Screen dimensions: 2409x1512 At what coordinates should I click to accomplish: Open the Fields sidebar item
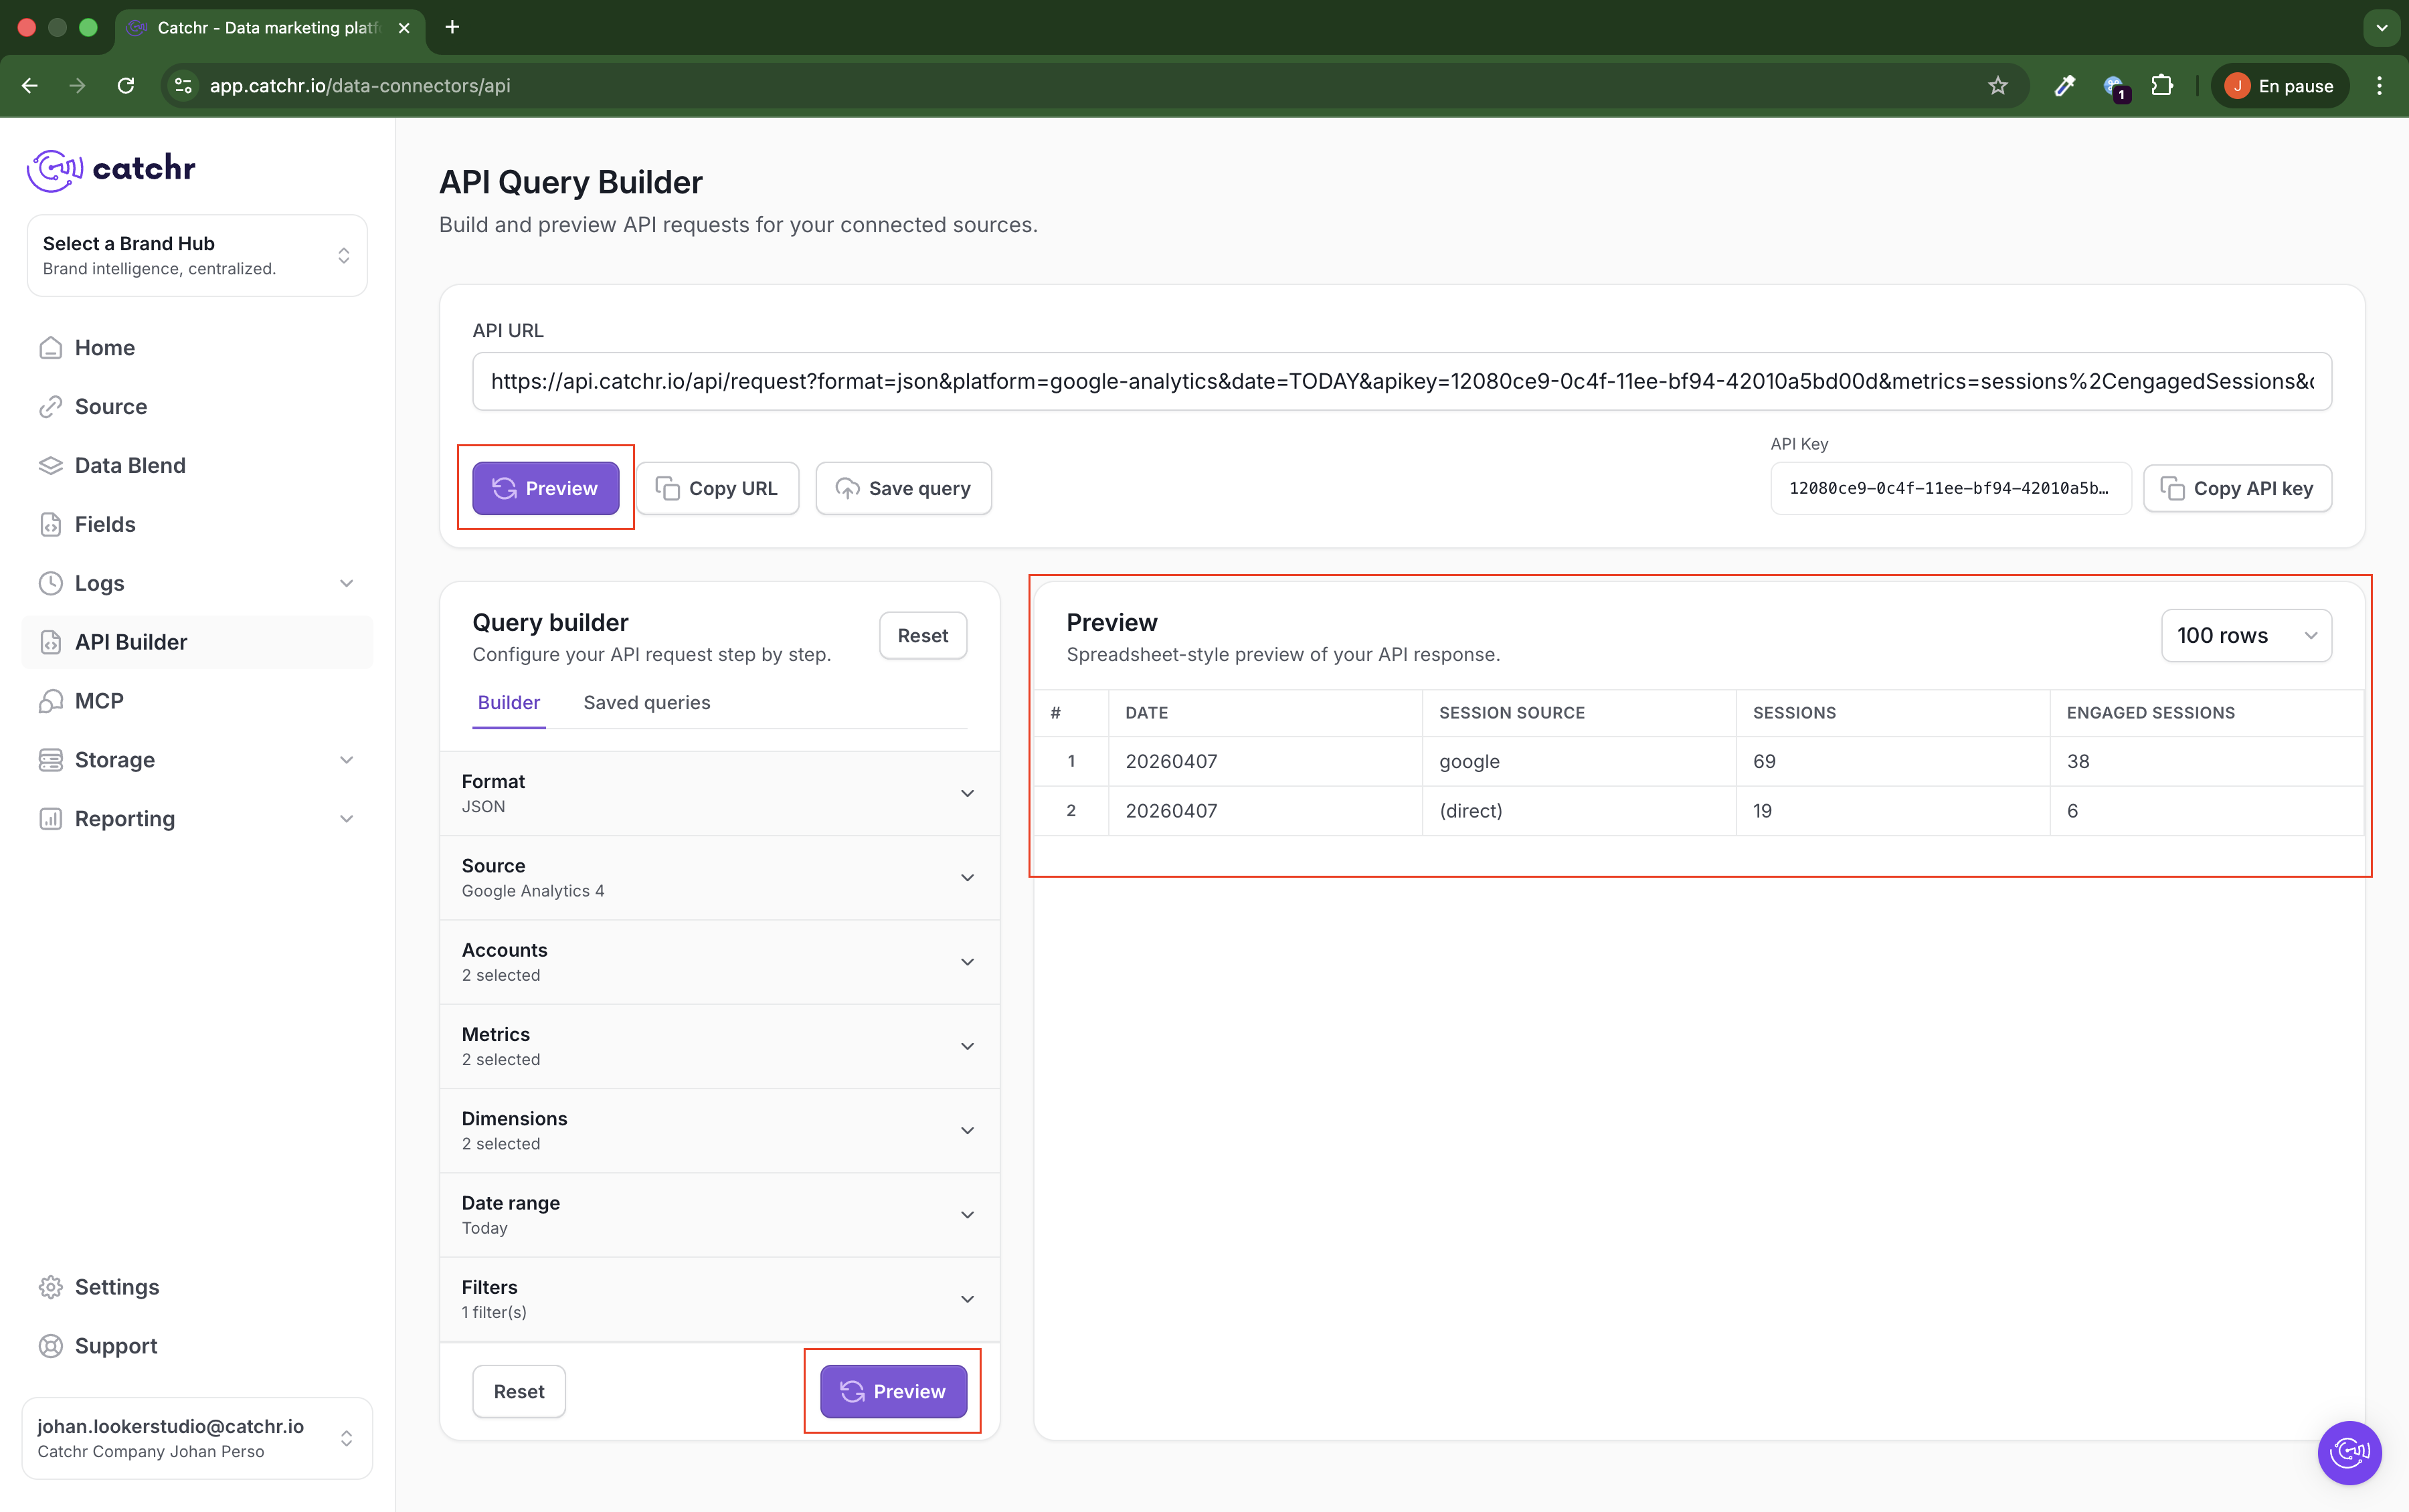104,524
